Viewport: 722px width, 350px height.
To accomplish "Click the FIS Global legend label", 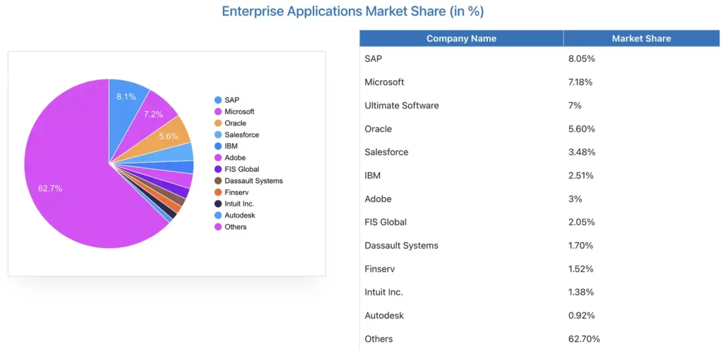I will tap(242, 169).
